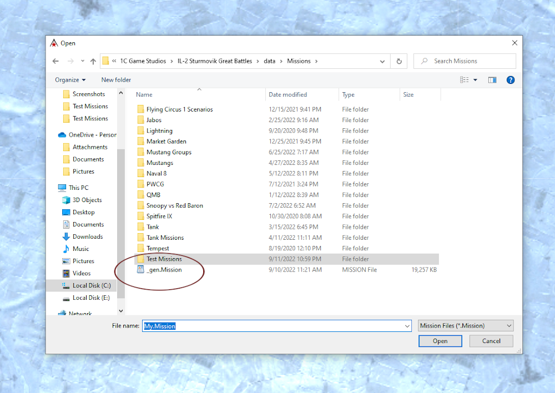The height and width of the screenshot is (393, 555).
Task: Create a New folder
Action: (x=116, y=80)
